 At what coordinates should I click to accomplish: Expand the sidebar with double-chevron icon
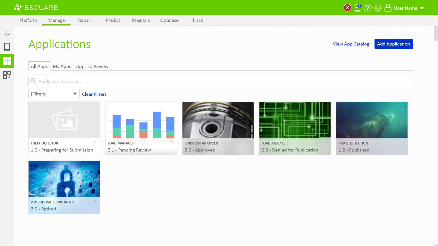tap(7, 33)
